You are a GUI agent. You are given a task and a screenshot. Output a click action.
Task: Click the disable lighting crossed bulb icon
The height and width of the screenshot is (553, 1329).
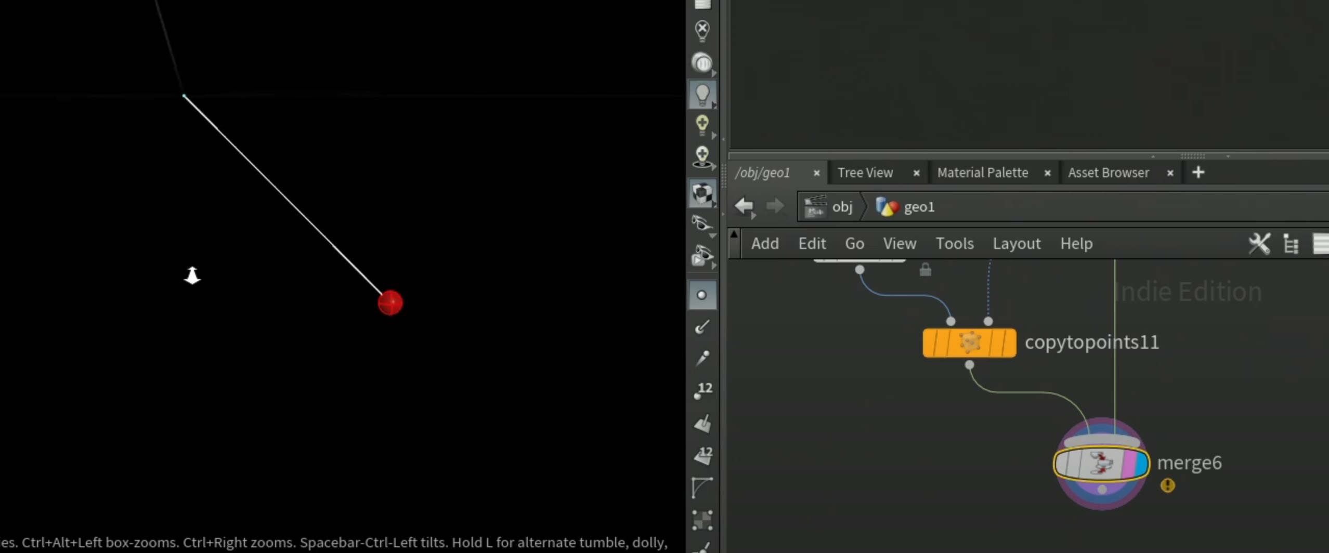[x=702, y=31]
